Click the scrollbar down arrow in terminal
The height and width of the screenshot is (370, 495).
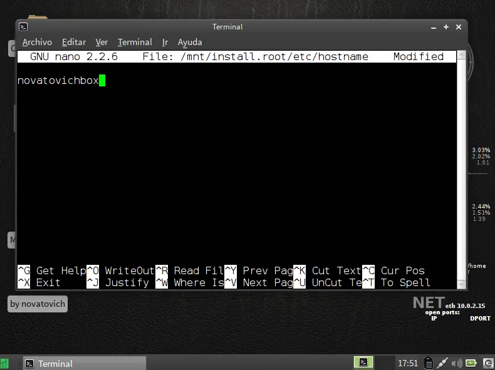click(x=461, y=284)
